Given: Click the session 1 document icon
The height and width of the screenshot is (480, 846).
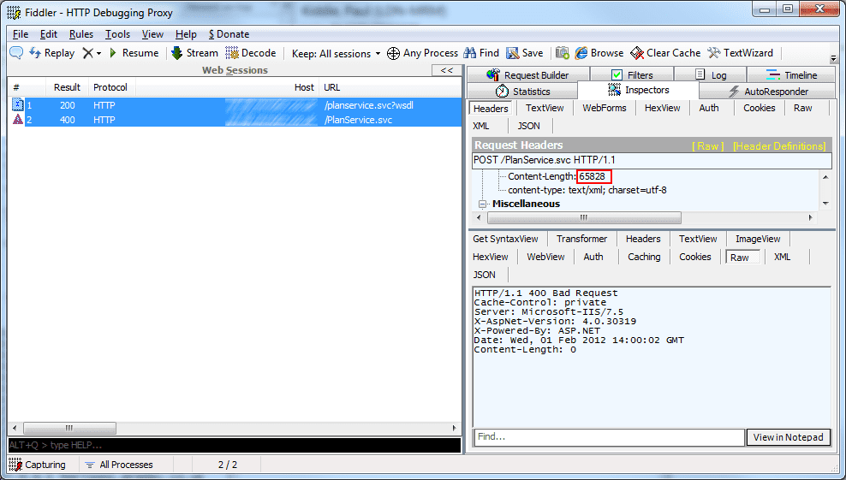Looking at the screenshot, I should (x=18, y=104).
